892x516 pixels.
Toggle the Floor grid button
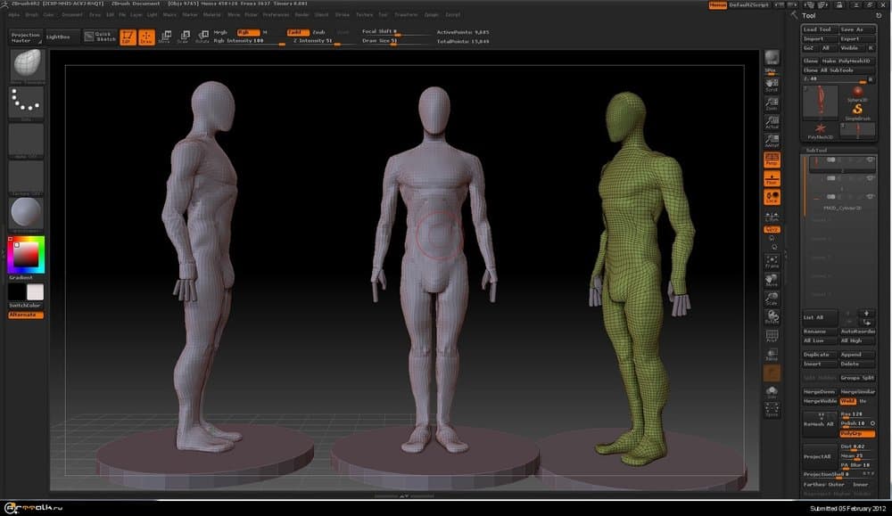click(x=772, y=178)
